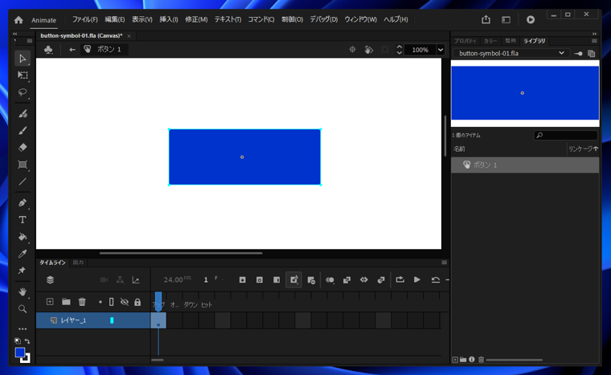Select the Paint Bucket tool
This screenshot has height=375, width=611.
coord(23,237)
